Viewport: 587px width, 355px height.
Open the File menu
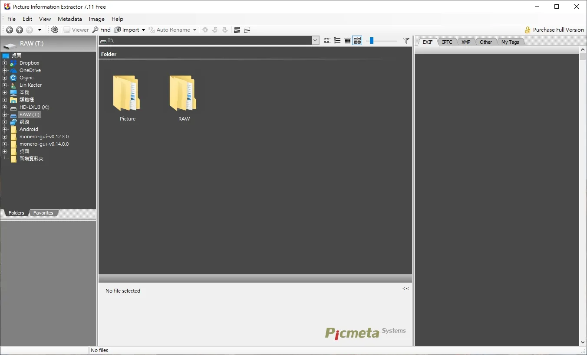coord(11,19)
